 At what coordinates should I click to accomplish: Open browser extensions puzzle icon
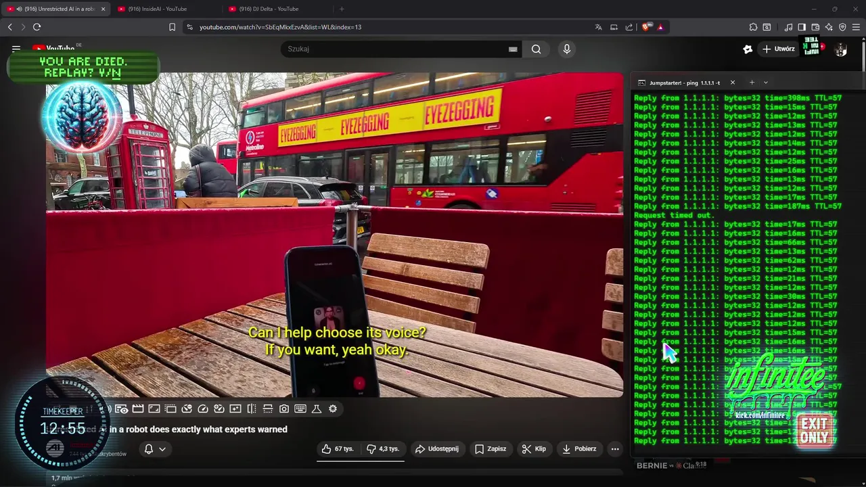(x=753, y=27)
